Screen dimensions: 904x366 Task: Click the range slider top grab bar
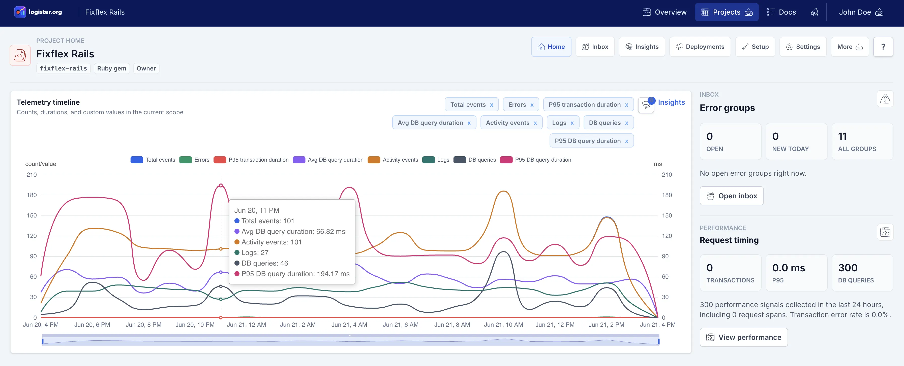[351, 336]
